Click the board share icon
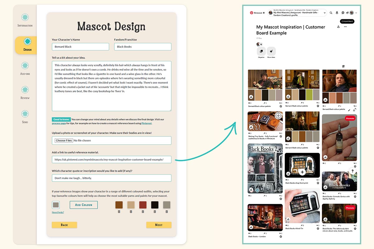 click(x=338, y=27)
